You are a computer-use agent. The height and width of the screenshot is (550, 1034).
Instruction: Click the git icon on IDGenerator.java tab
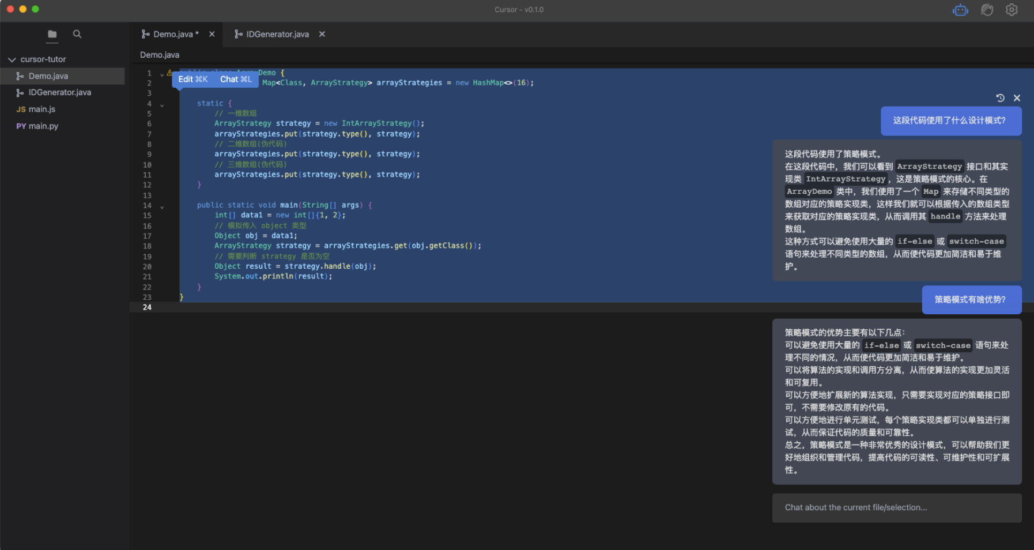[238, 34]
